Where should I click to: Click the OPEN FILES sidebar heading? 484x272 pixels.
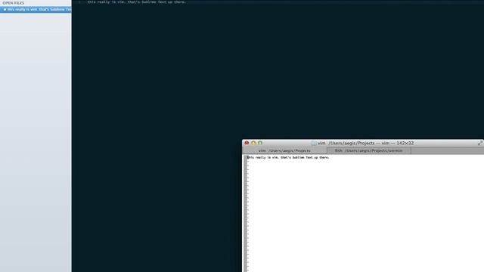coord(14,3)
